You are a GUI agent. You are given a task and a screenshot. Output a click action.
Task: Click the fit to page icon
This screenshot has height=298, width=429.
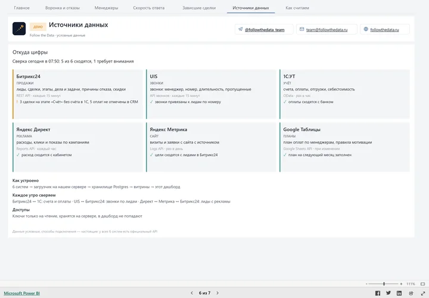point(422,284)
